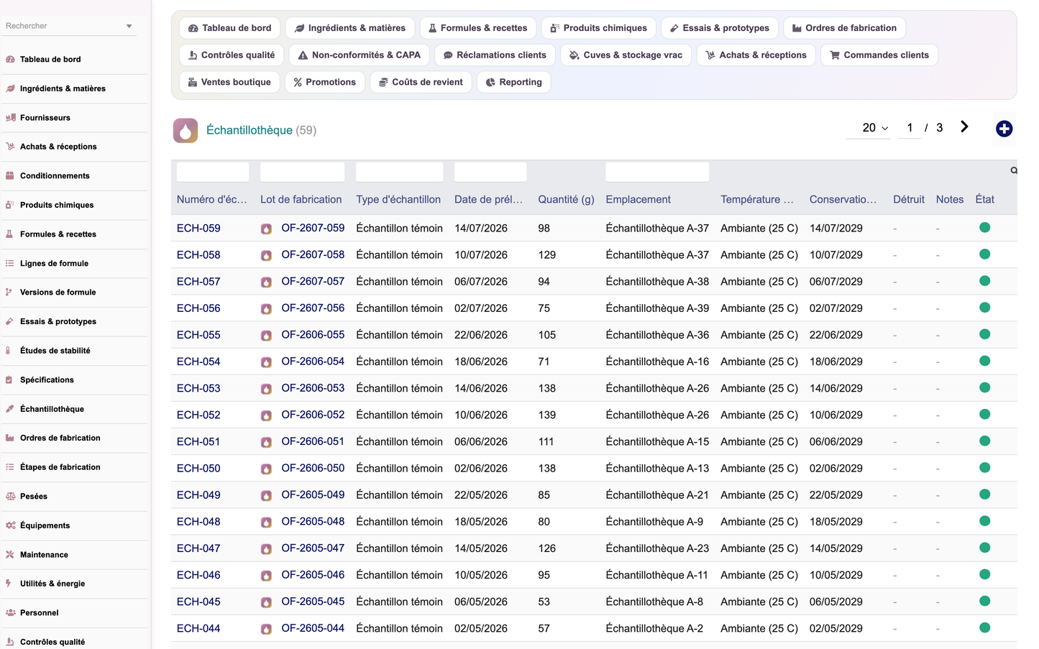Click Échantillothèque A-9 location cell

click(x=654, y=522)
